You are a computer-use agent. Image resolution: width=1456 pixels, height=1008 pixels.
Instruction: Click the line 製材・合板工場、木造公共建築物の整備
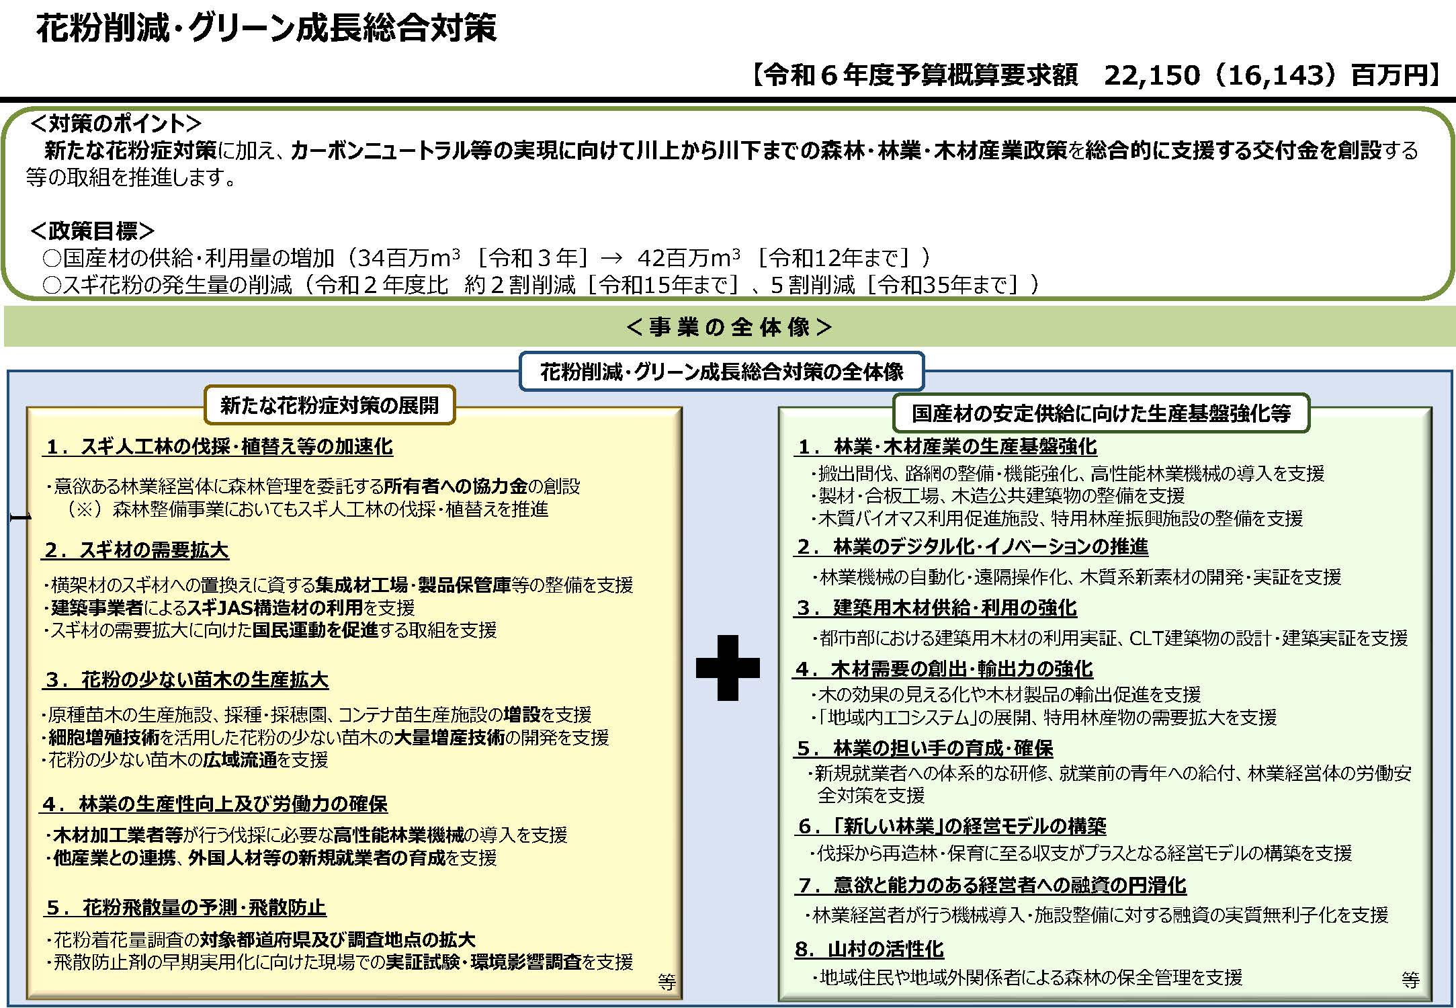(998, 496)
